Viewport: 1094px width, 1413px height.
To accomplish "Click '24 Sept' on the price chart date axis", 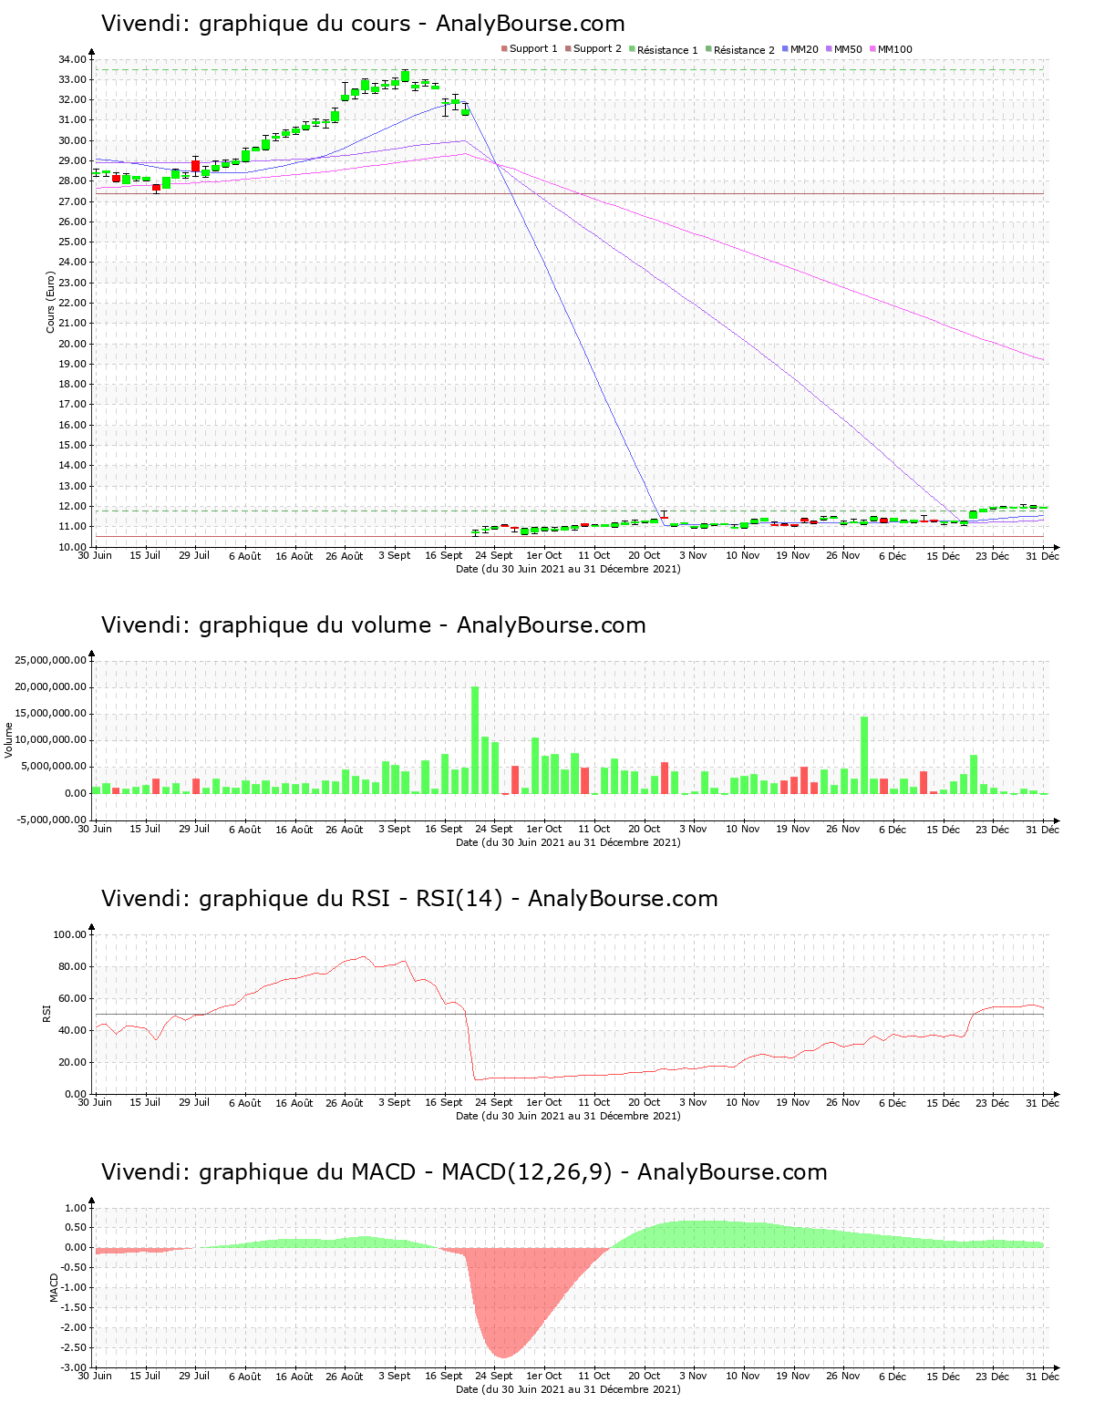I will (494, 555).
